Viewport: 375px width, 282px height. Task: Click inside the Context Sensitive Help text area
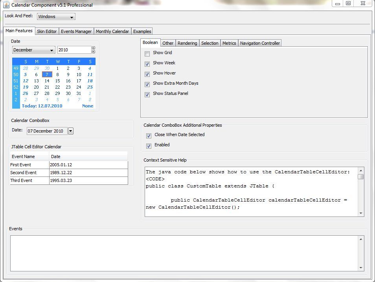pyautogui.click(x=251, y=192)
